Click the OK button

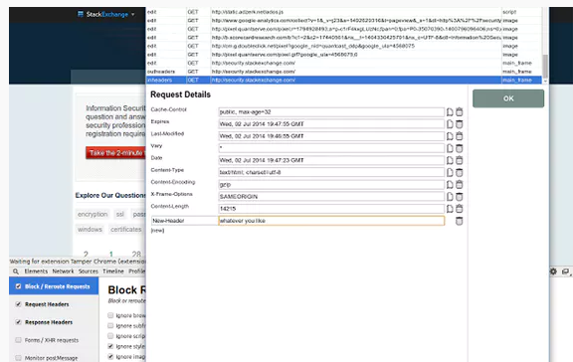(508, 98)
